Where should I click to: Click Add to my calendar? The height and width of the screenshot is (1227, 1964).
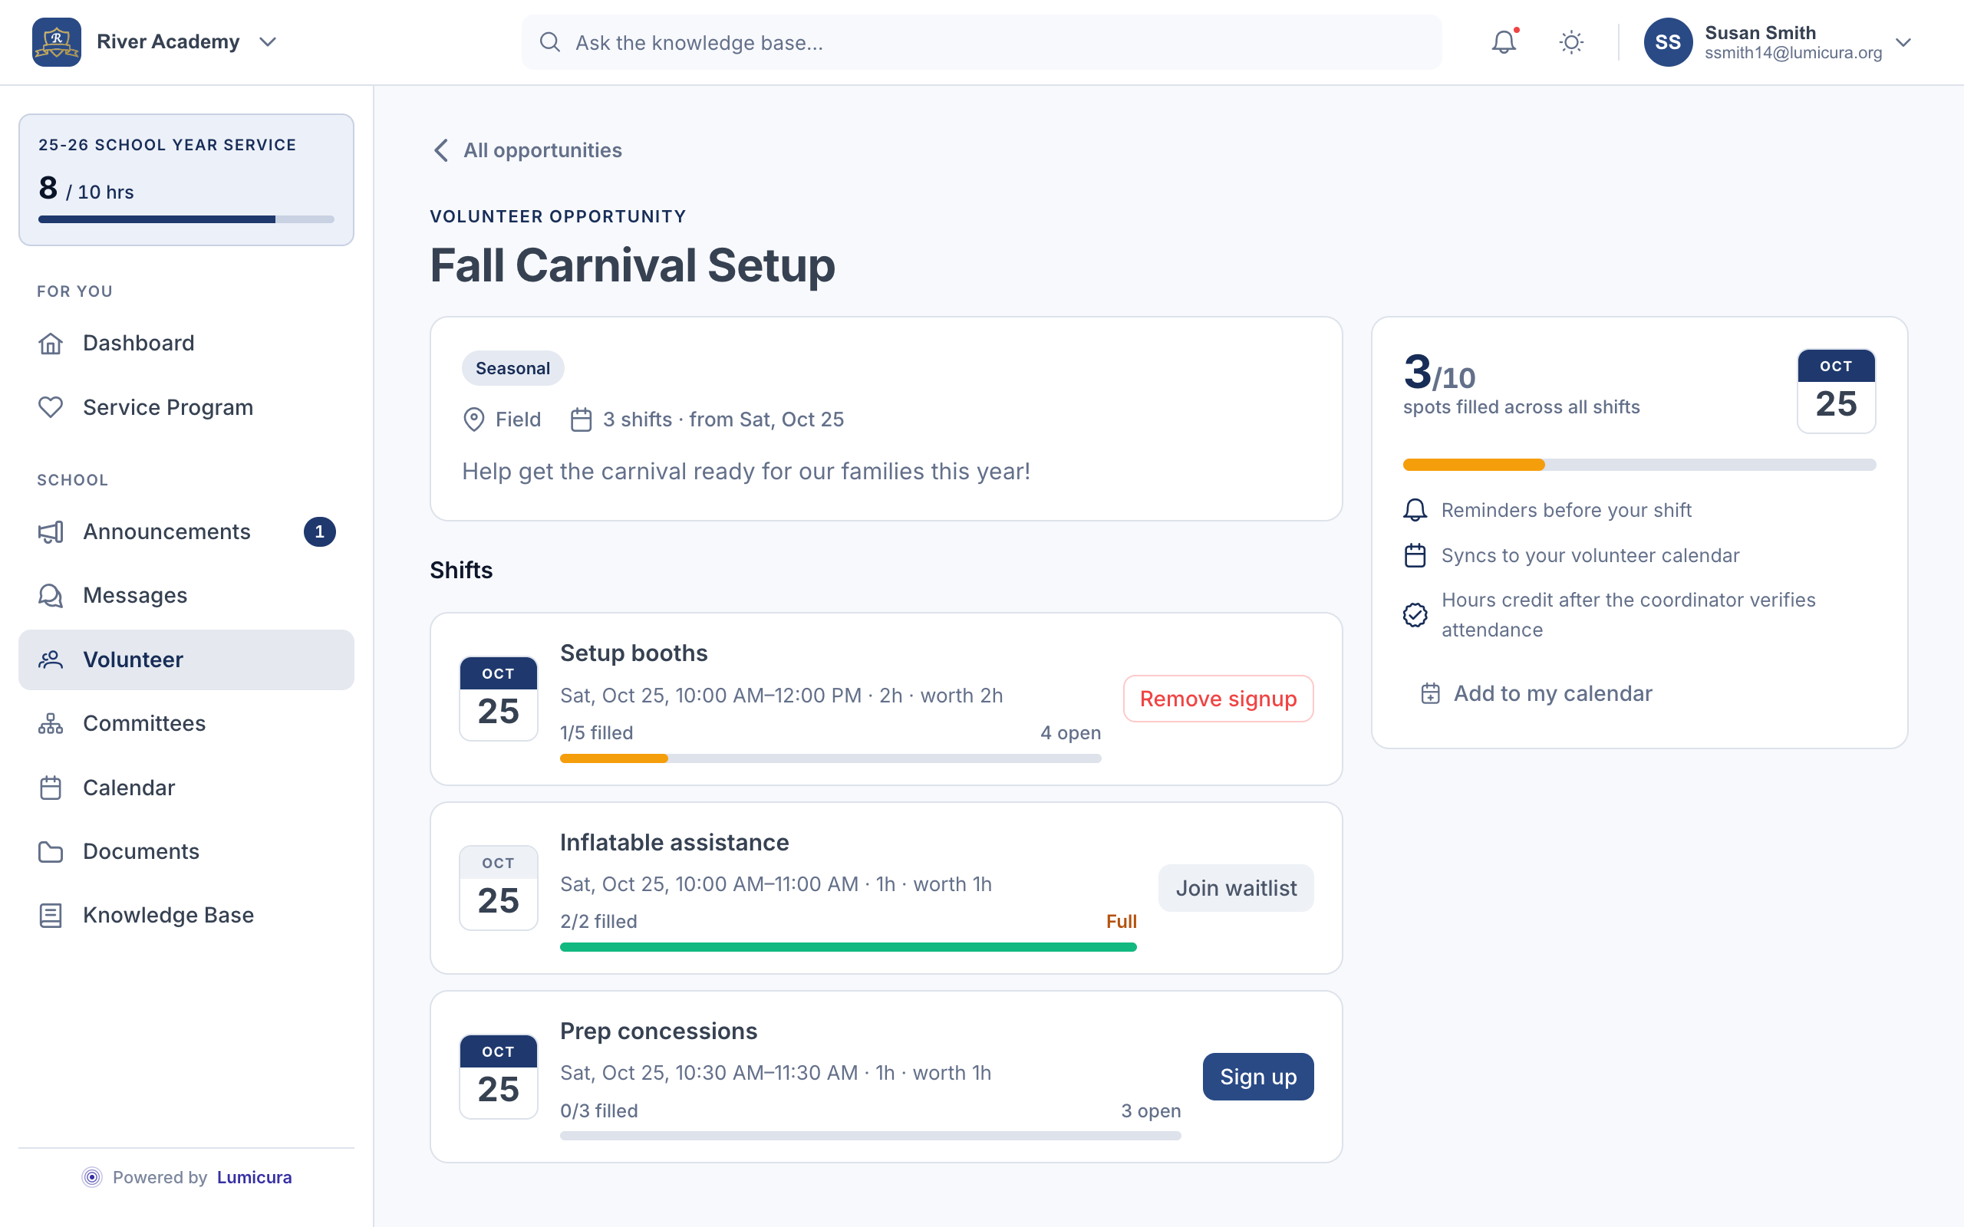coord(1535,694)
